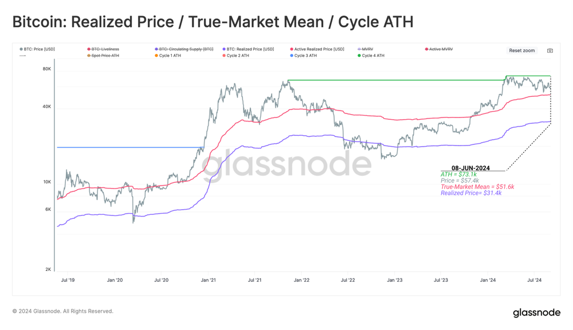
Task: Hide the Cycle 4 ATH series
Action: pos(371,56)
